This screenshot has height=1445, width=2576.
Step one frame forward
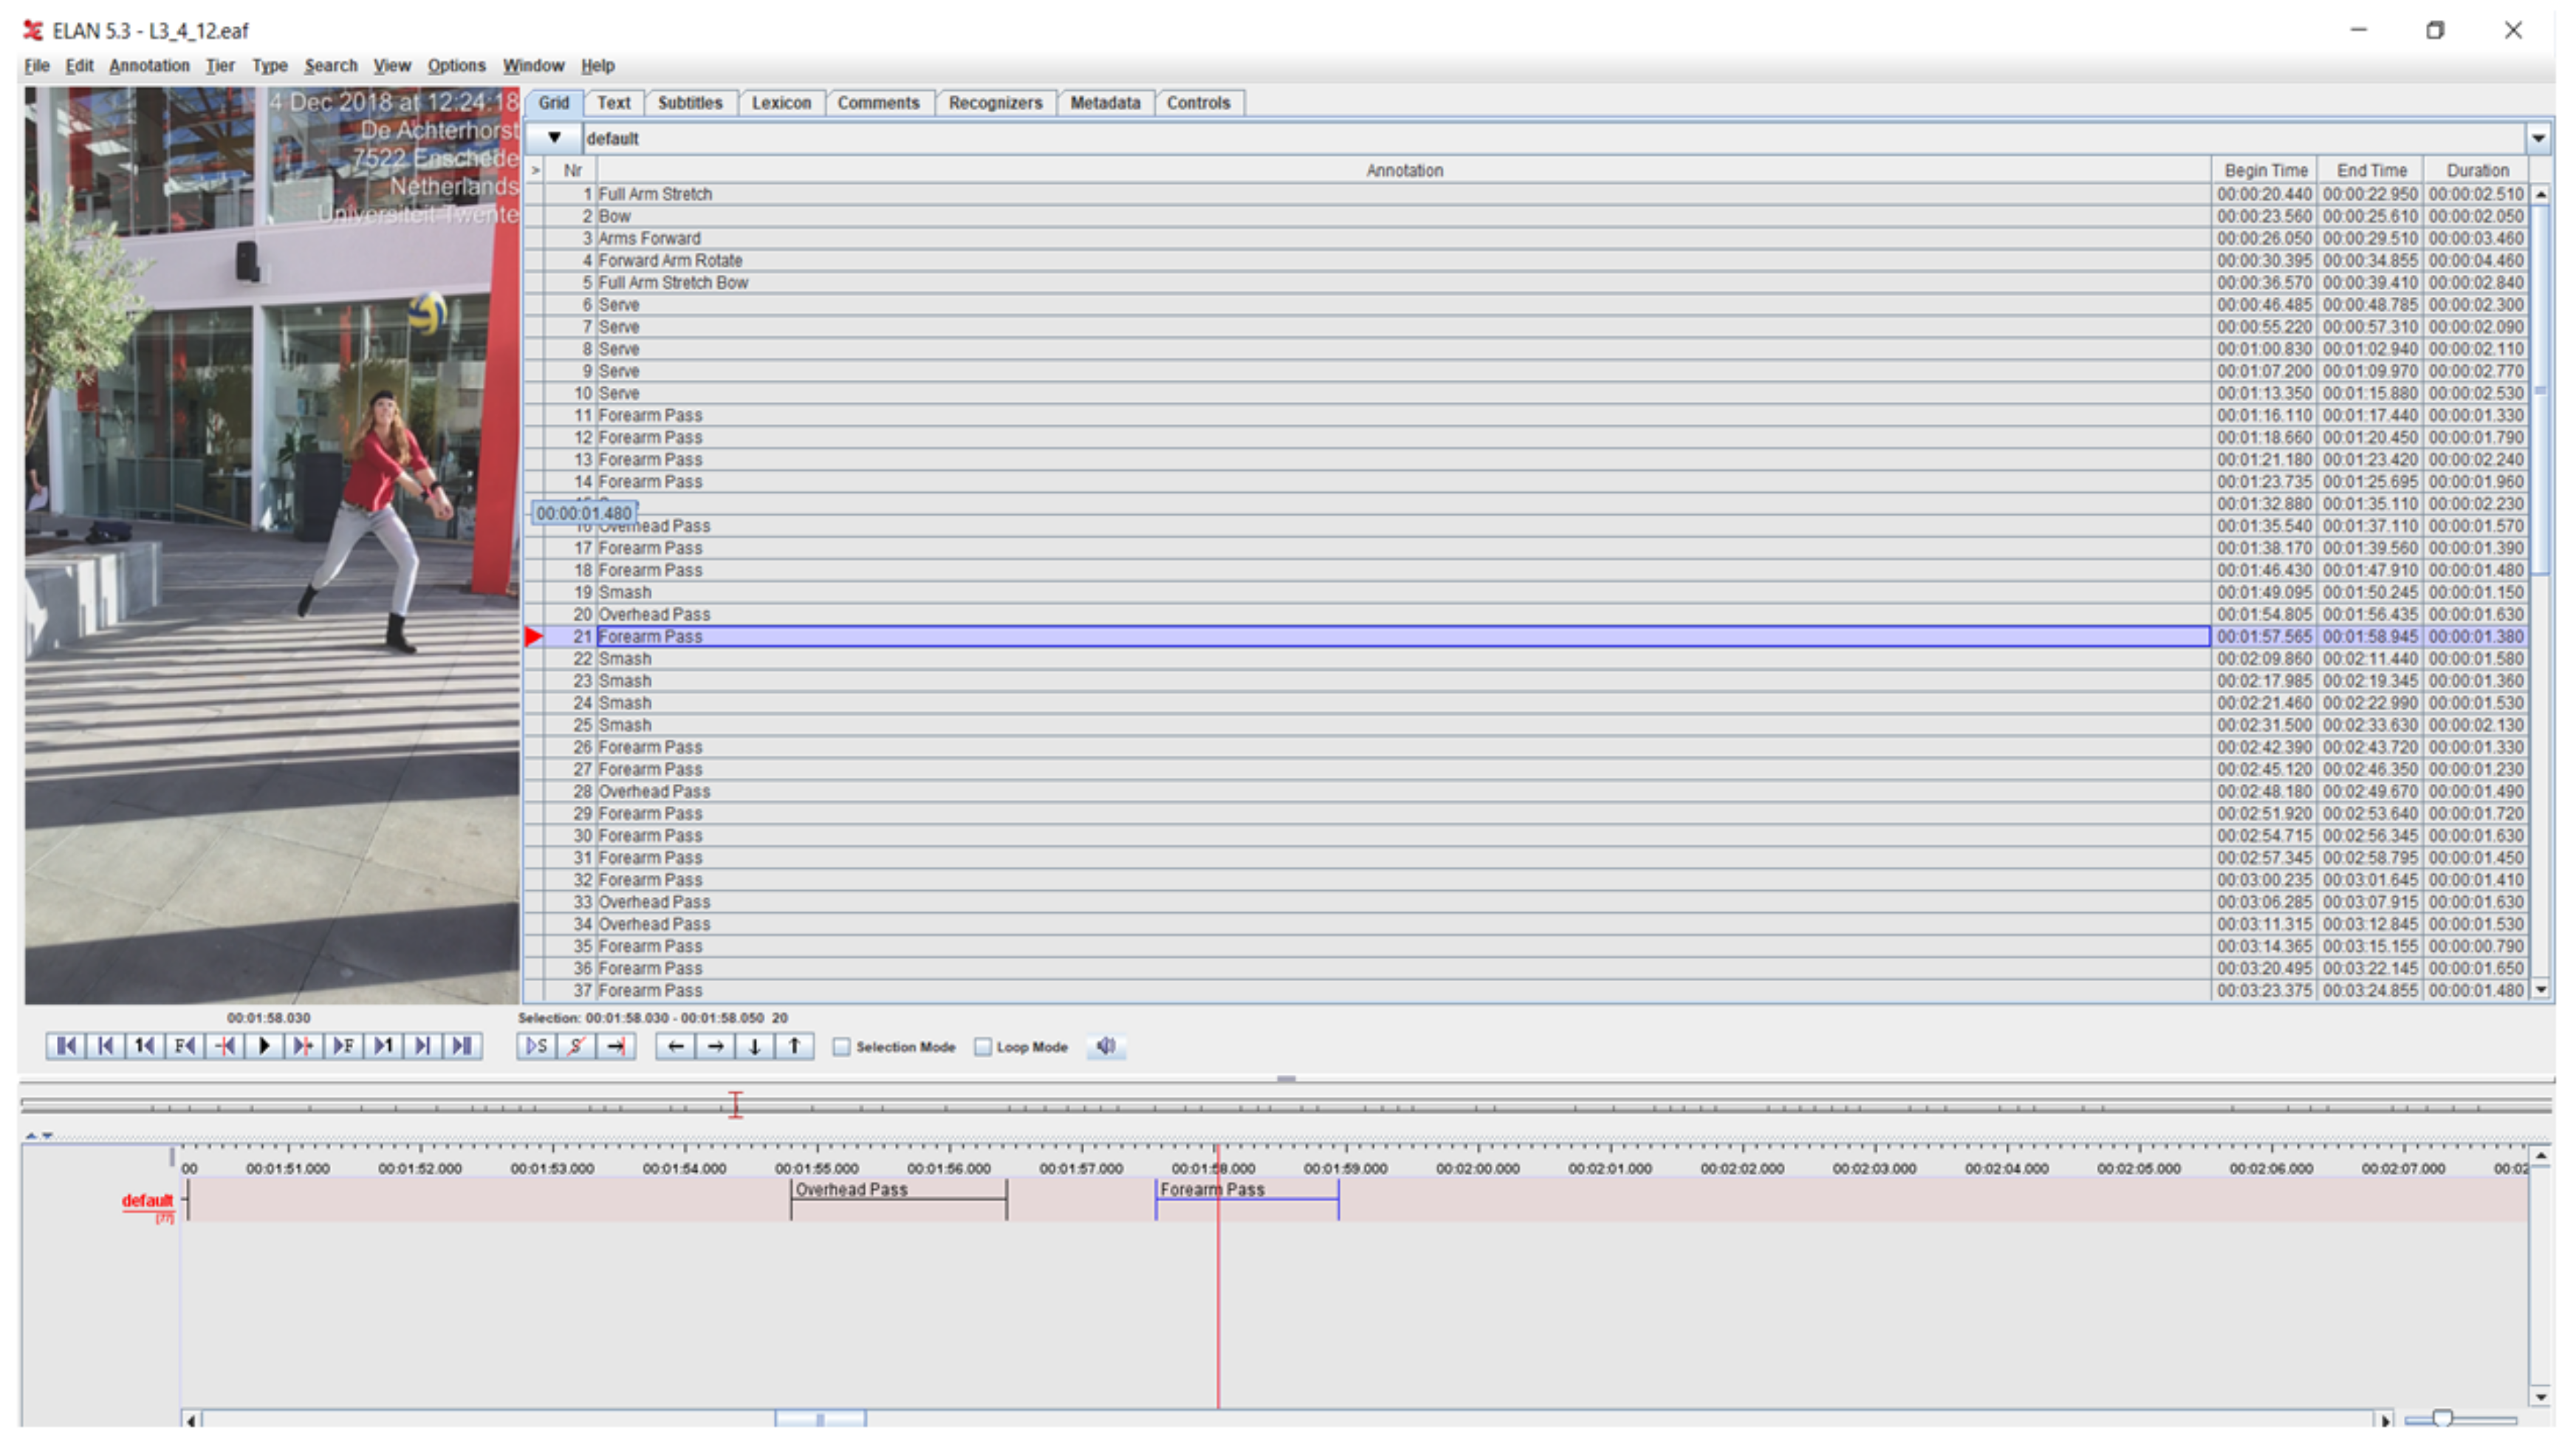pyautogui.click(x=343, y=1046)
